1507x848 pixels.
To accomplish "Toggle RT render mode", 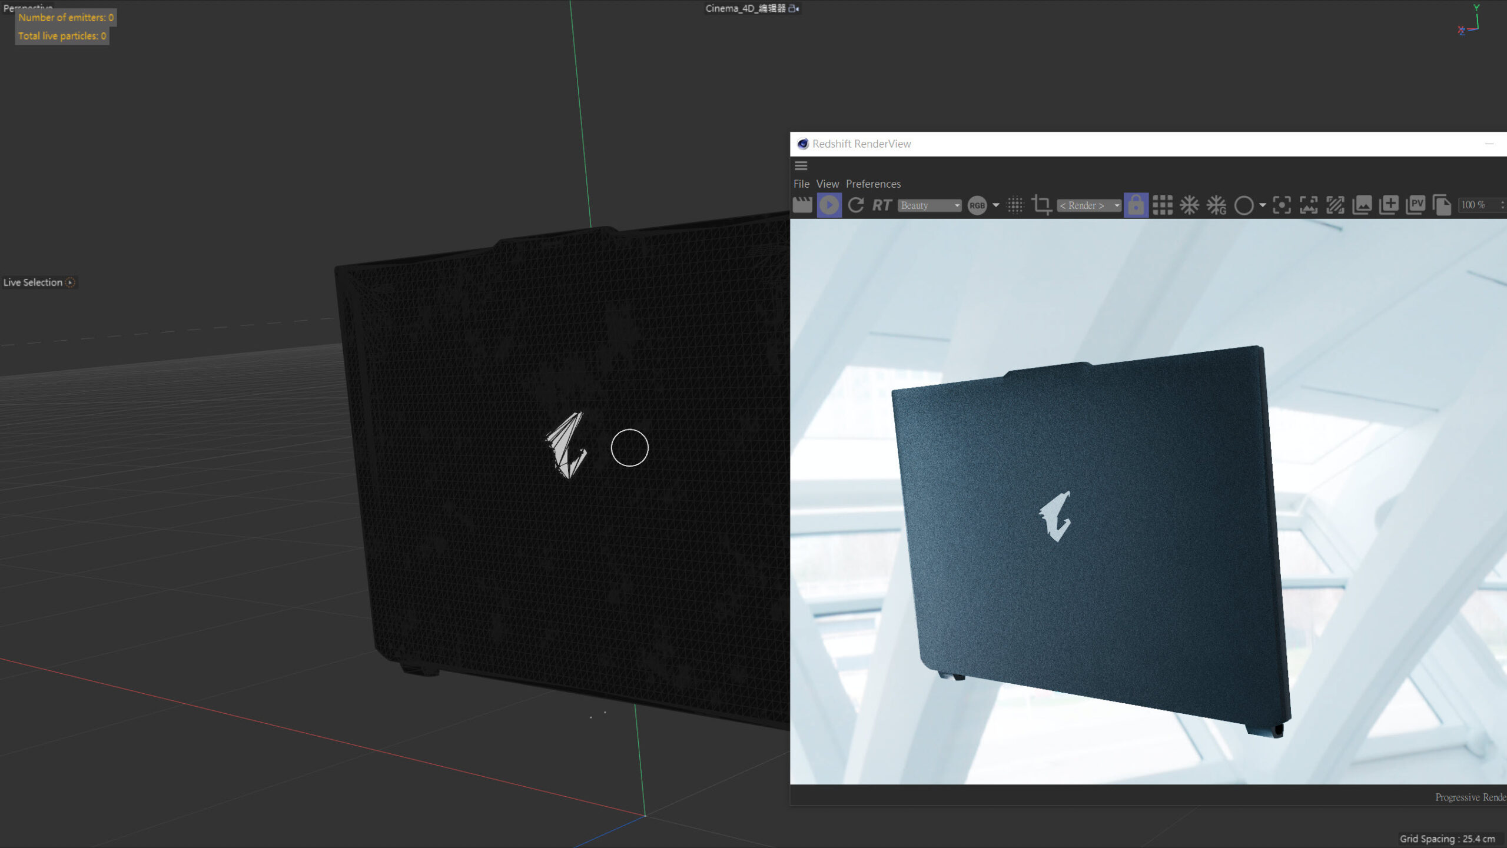I will (x=881, y=205).
